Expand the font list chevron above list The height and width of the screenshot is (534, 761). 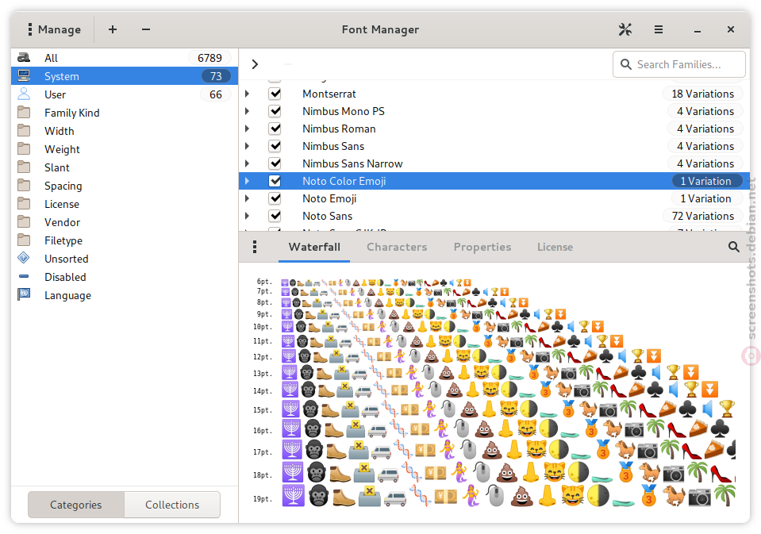[255, 64]
